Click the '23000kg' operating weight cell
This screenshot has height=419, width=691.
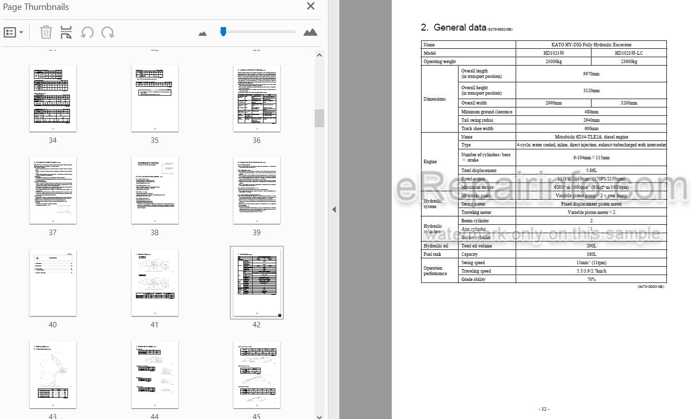coord(554,62)
